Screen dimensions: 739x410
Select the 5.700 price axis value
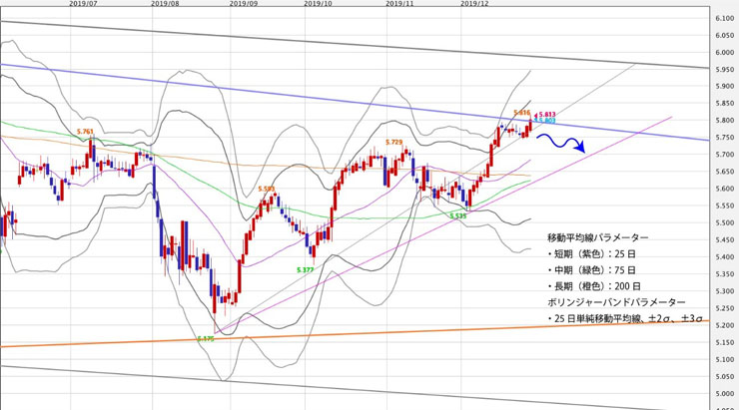click(724, 155)
